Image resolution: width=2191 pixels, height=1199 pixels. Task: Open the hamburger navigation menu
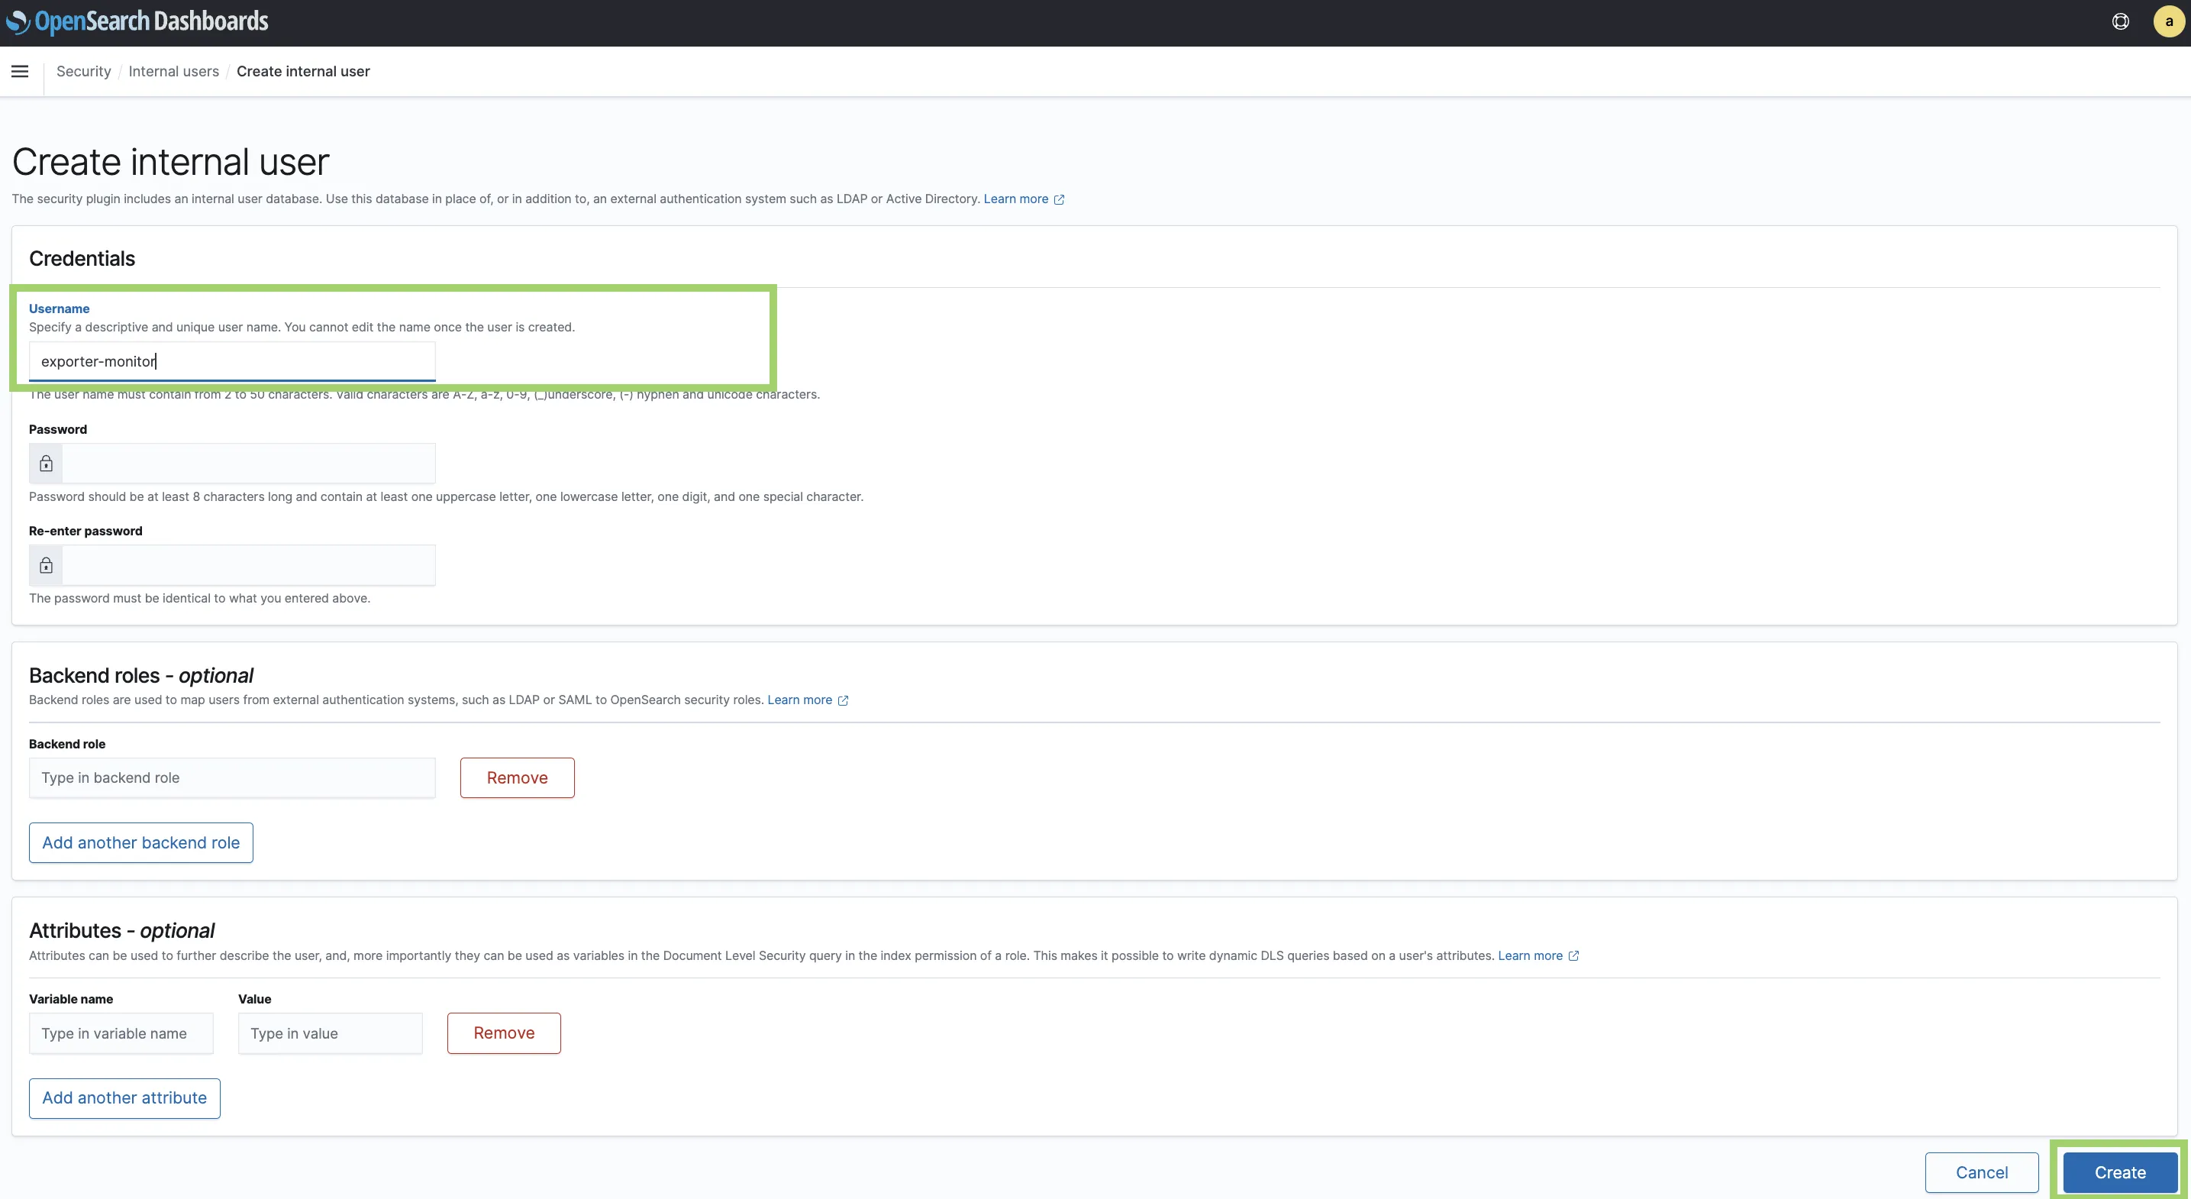point(20,72)
